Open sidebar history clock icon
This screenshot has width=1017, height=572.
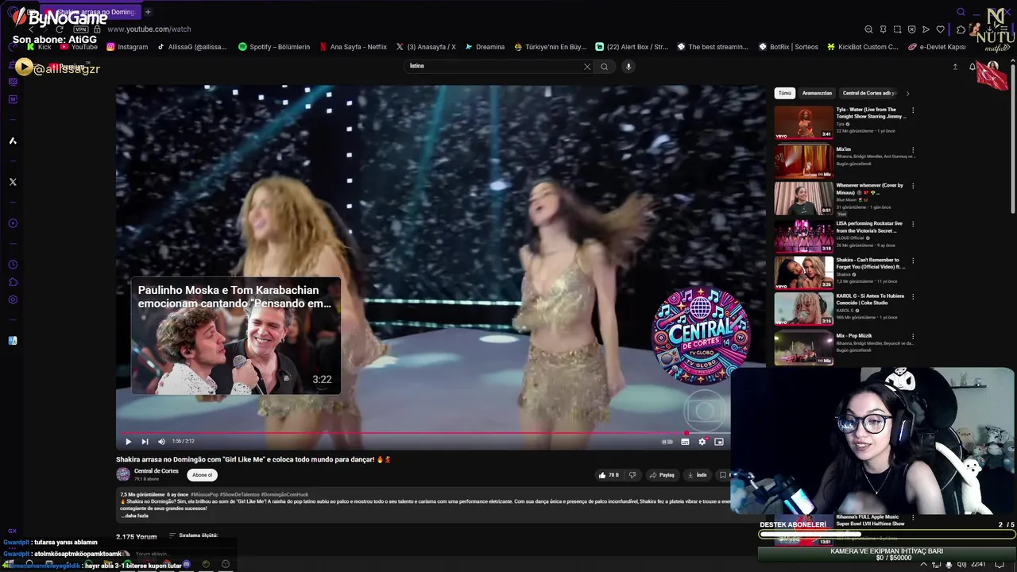coord(13,265)
